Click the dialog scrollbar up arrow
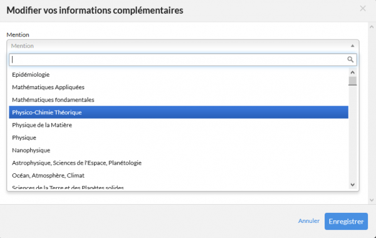The width and height of the screenshot is (376, 238). [x=372, y=27]
